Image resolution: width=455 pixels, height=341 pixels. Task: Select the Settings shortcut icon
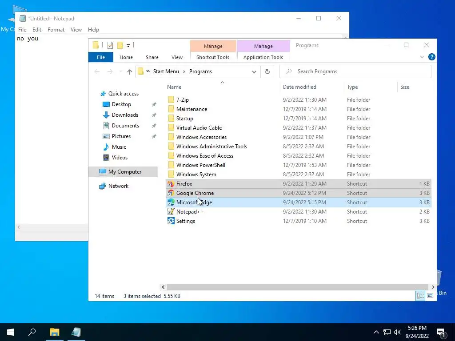click(x=171, y=221)
